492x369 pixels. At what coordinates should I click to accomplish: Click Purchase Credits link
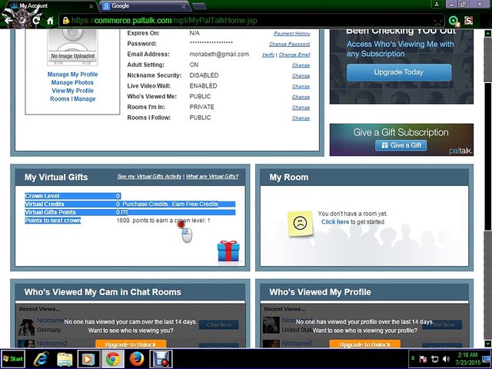point(145,204)
